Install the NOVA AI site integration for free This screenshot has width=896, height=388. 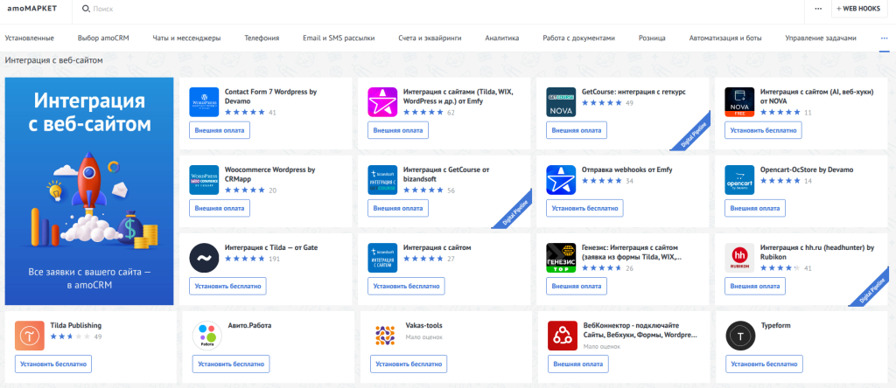pyautogui.click(x=763, y=130)
